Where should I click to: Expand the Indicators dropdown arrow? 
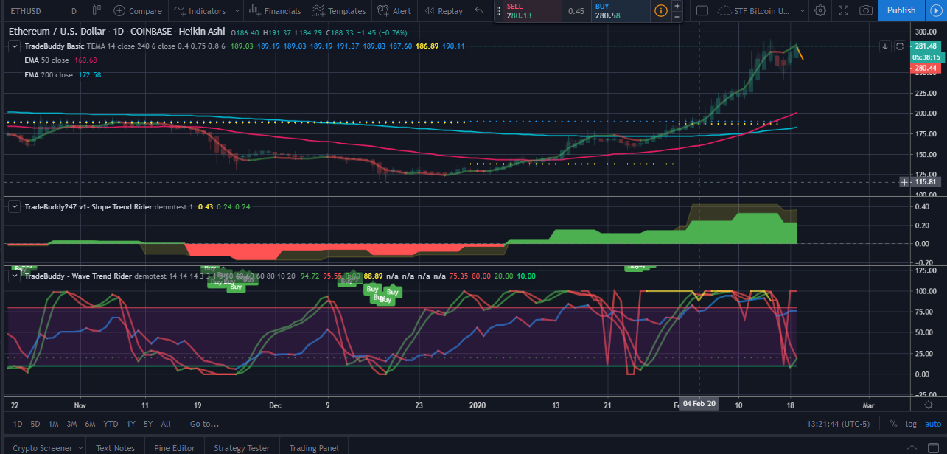coord(236,11)
